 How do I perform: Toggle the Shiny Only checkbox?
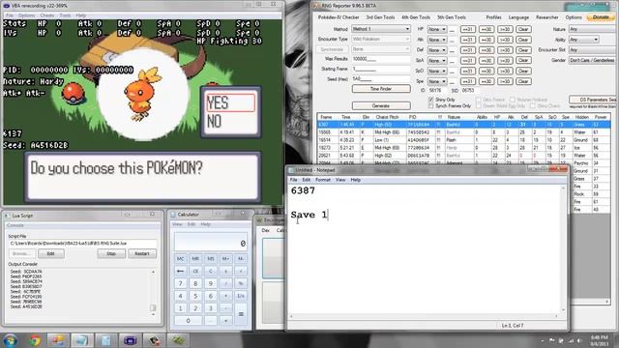(x=430, y=100)
